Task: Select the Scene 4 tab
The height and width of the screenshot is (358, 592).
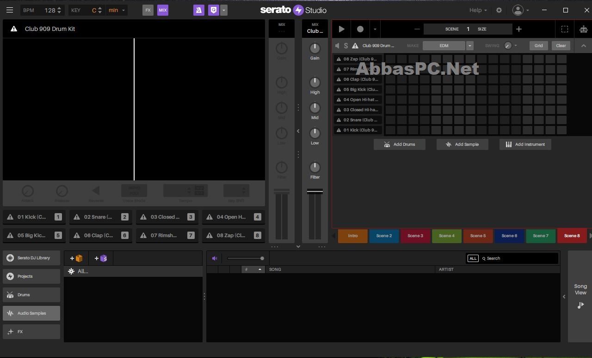Action: (x=447, y=236)
